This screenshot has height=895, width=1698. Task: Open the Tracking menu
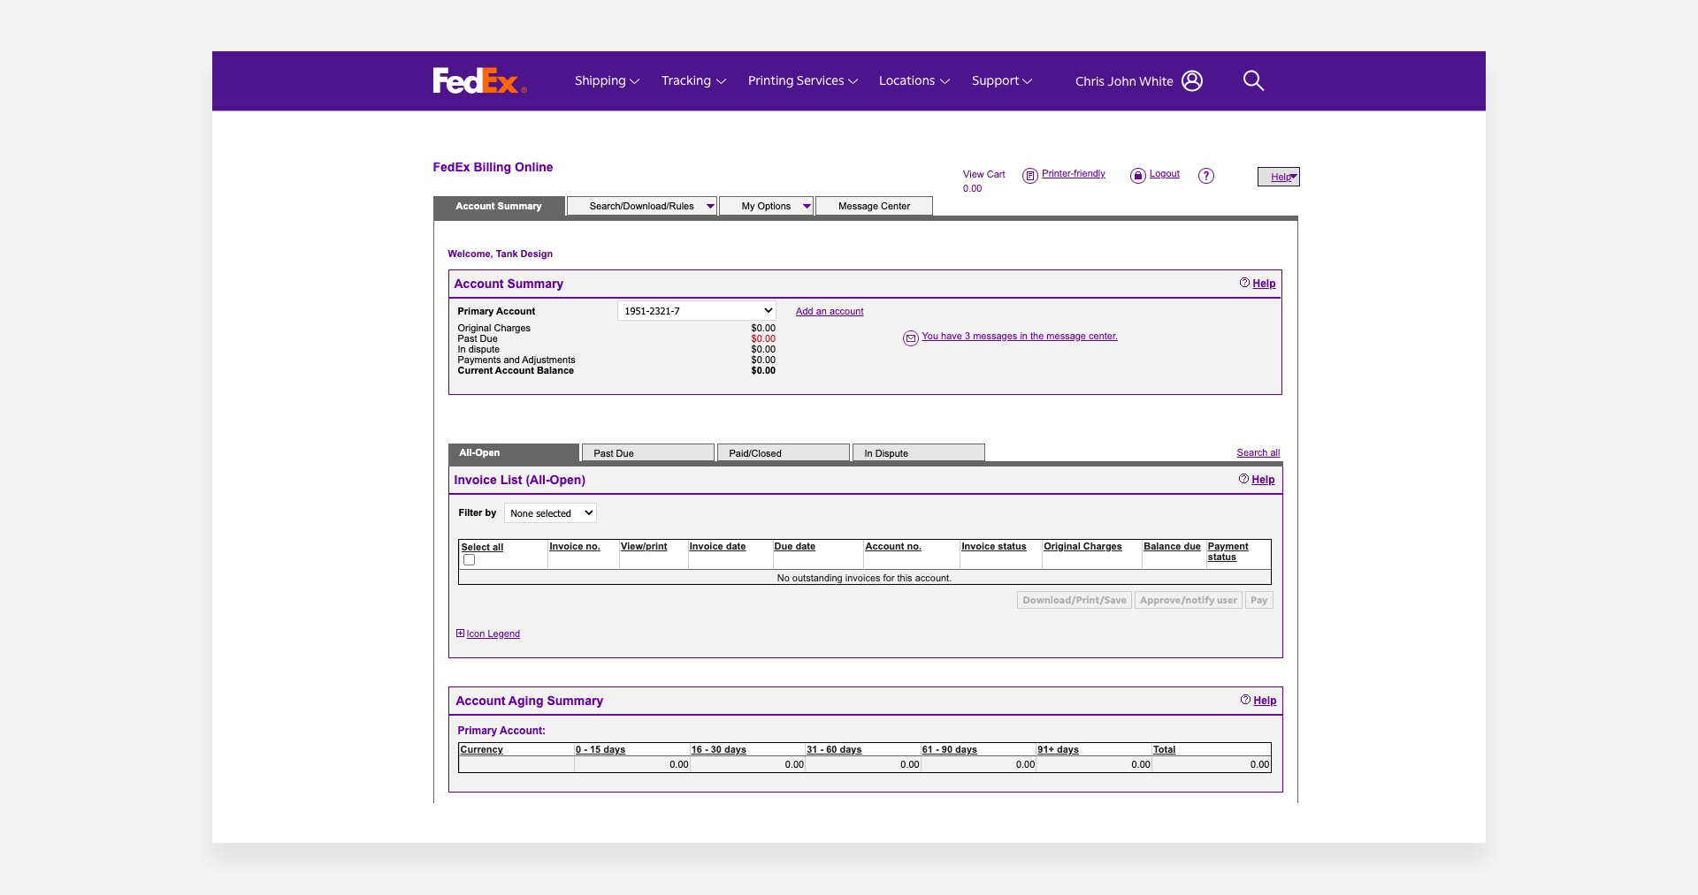pyautogui.click(x=693, y=80)
